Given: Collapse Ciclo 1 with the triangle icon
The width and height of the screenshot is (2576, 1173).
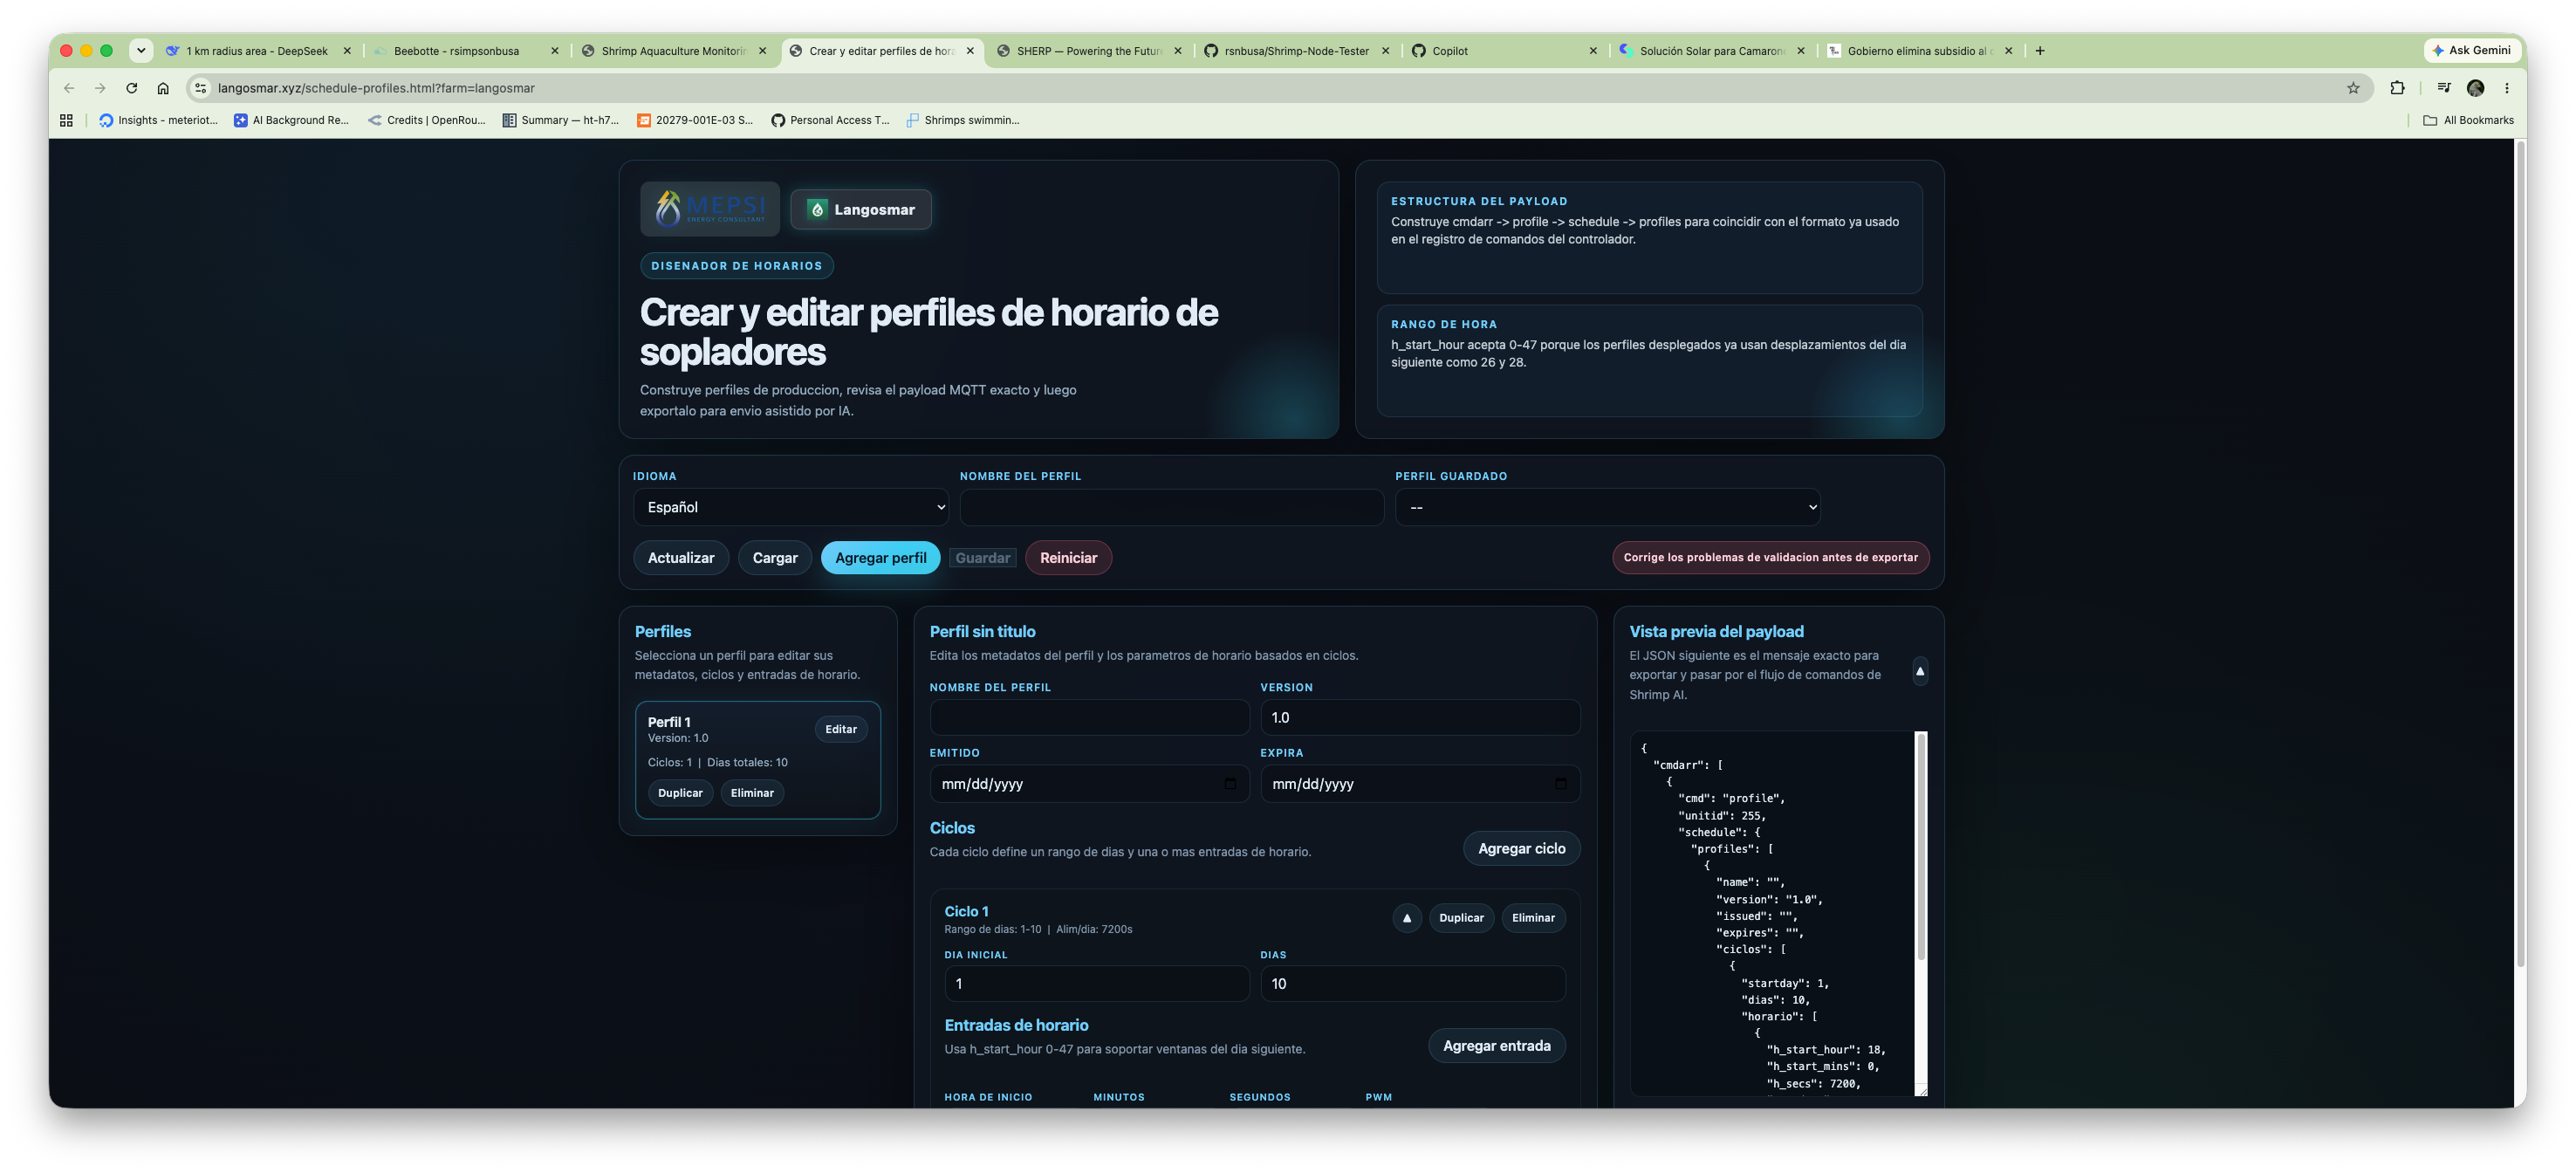Looking at the screenshot, I should [1407, 918].
